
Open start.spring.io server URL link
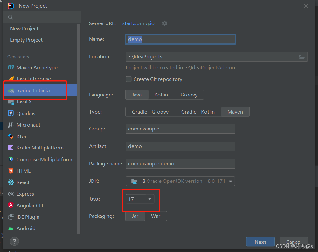point(138,23)
